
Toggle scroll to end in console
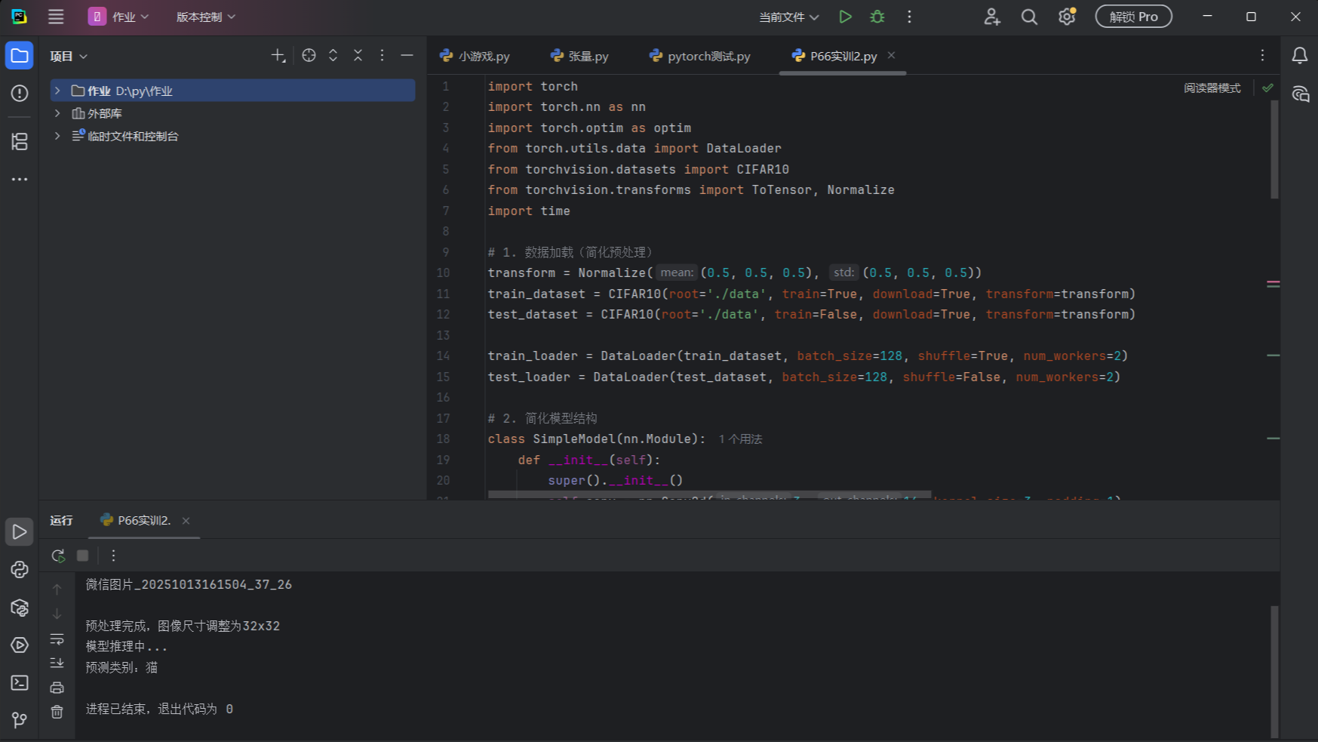click(x=57, y=663)
